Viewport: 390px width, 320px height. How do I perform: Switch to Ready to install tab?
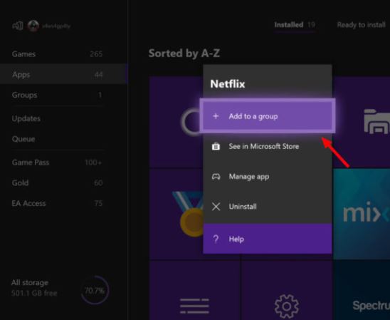point(361,25)
